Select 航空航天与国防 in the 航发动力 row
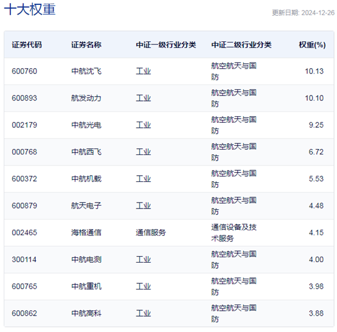 tap(234, 98)
